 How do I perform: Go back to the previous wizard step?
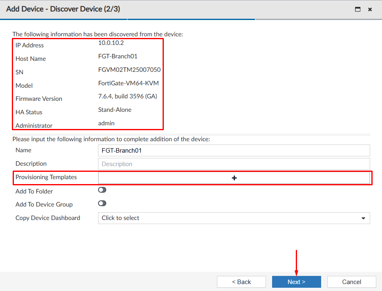pos(241,282)
